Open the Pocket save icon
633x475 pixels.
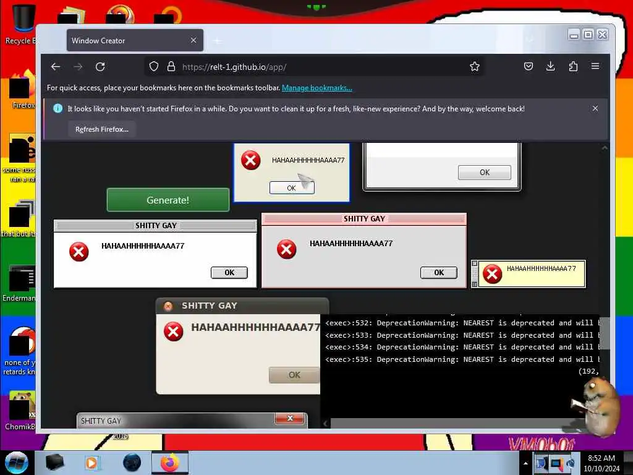(528, 66)
